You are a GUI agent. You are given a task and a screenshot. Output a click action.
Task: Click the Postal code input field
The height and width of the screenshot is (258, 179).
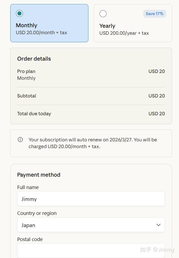tap(91, 251)
